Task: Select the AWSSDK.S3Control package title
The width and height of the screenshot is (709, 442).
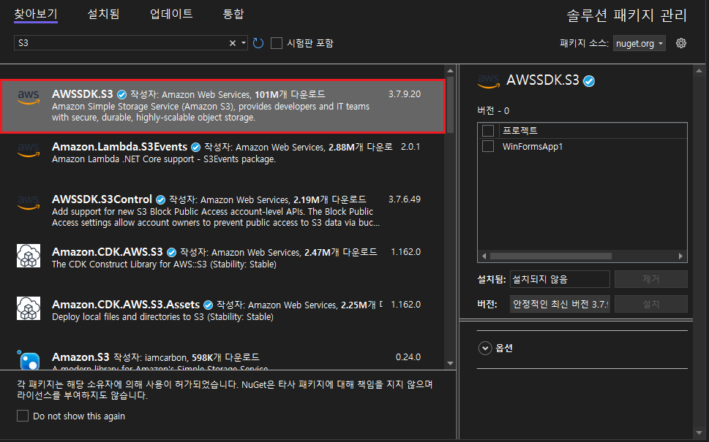Action: click(x=102, y=199)
